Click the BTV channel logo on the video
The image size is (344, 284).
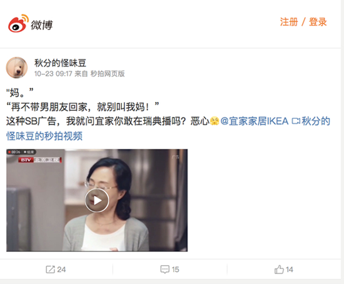click(26, 160)
